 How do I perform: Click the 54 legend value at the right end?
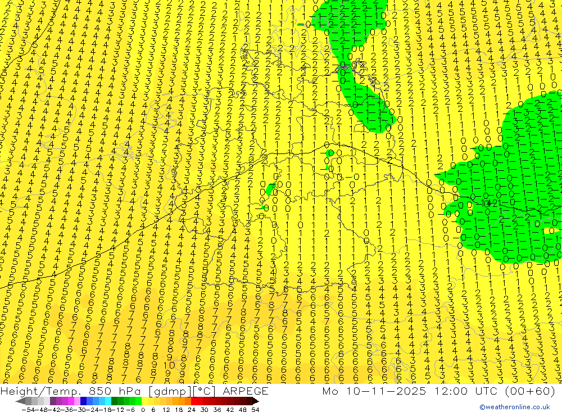255,410
